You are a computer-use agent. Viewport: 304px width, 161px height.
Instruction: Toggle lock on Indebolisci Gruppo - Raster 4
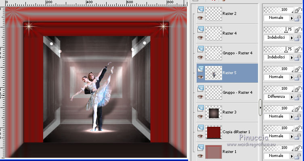pyautogui.click(x=298, y=58)
